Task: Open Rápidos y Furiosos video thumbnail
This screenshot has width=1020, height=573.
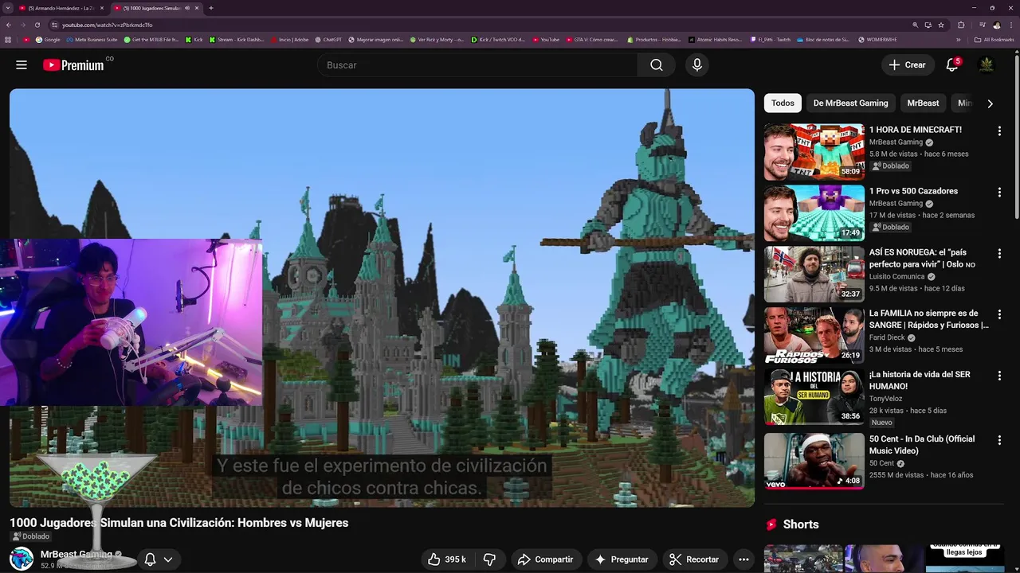Action: pyautogui.click(x=814, y=335)
